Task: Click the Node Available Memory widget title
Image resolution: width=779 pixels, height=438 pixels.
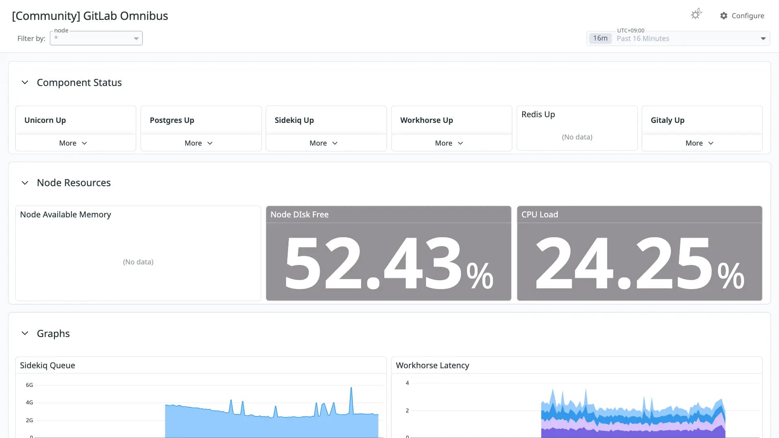Action: tap(65, 215)
